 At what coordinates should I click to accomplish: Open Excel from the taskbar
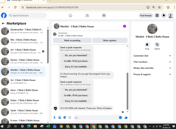48,126
